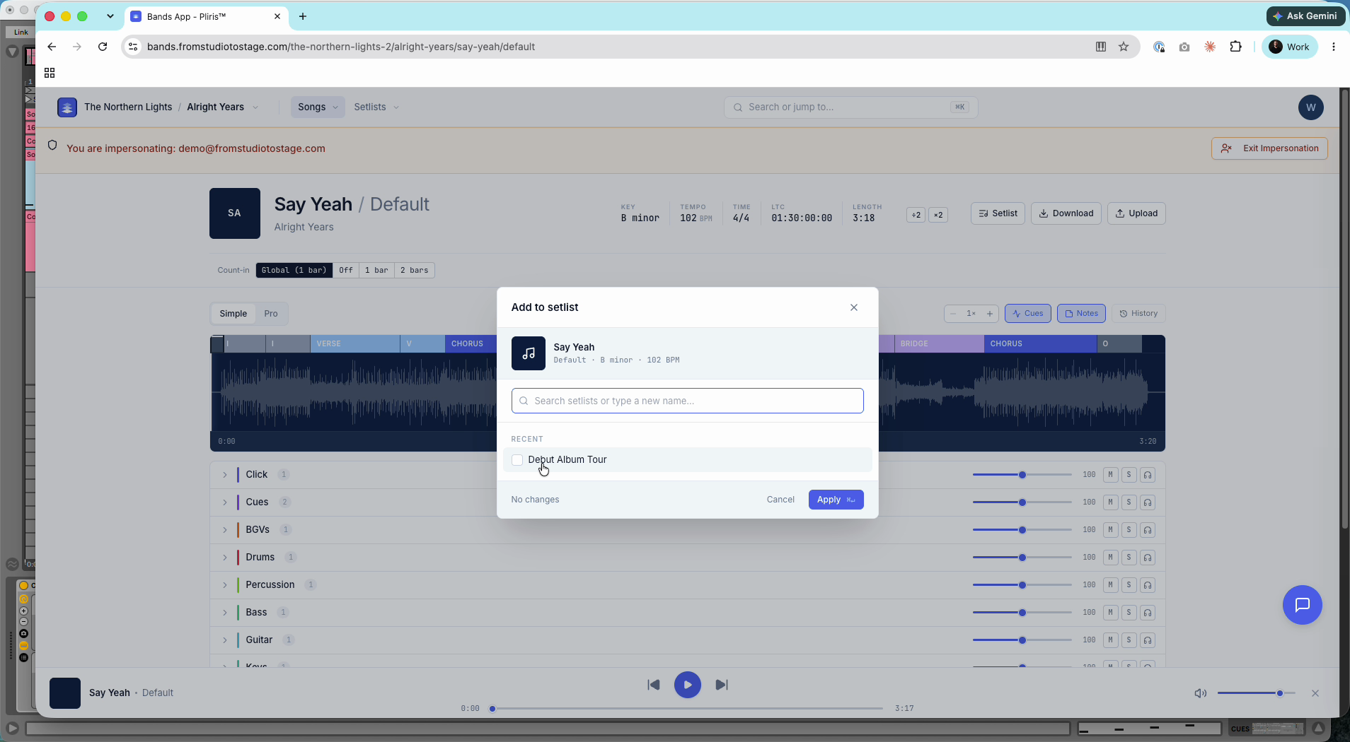Open the Songs dropdown menu
Screen dimensions: 1350x742
tap(318, 107)
